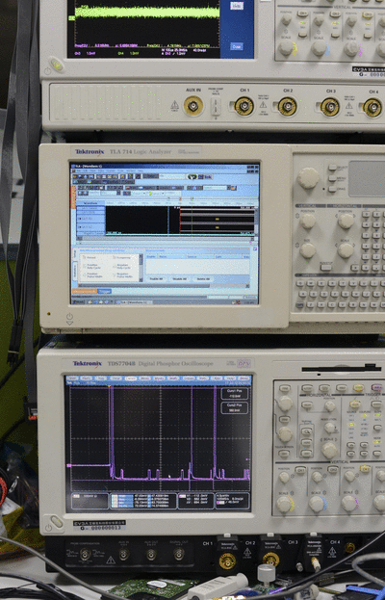Click the Frequency measurement icon
Image resolution: width=385 pixels, height=600 pixels.
[x=115, y=257]
